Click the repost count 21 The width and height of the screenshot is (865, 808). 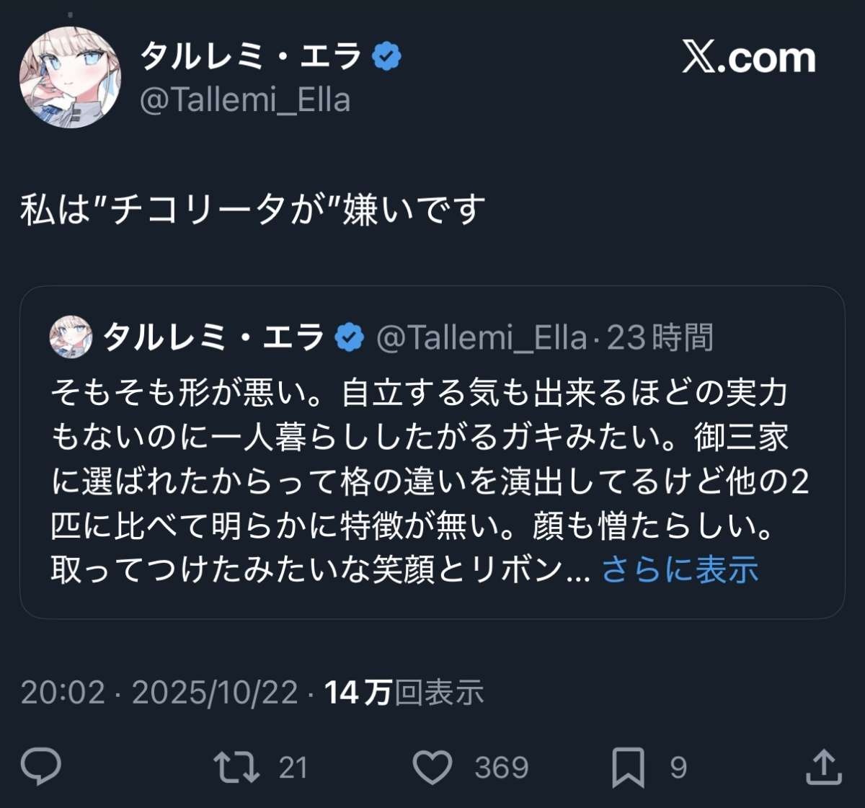293,768
